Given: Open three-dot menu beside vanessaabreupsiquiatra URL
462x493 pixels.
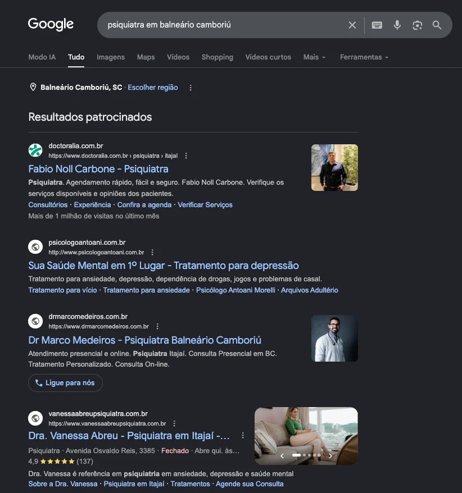Looking at the screenshot, I should (x=174, y=423).
